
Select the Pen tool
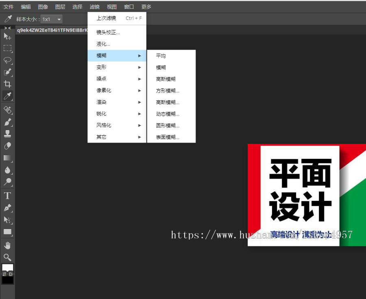click(7, 207)
